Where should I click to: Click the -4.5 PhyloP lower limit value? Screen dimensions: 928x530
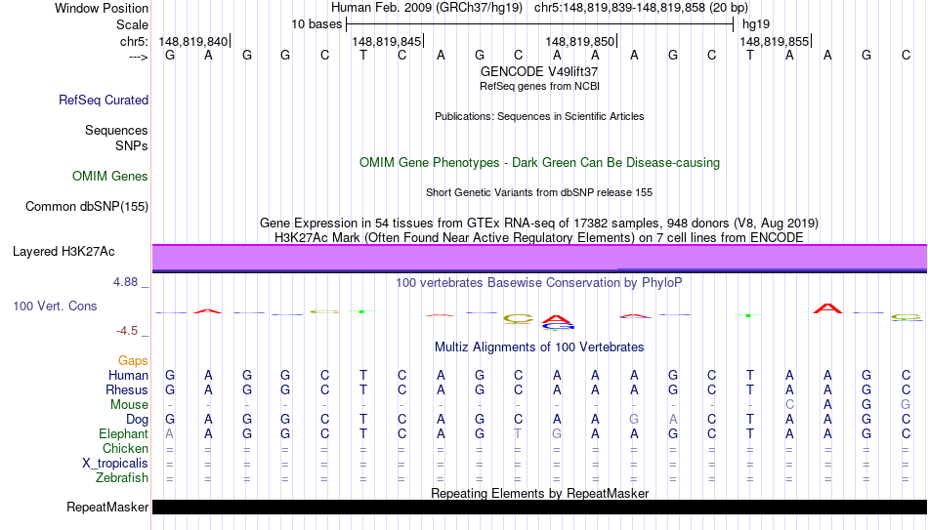tap(127, 331)
